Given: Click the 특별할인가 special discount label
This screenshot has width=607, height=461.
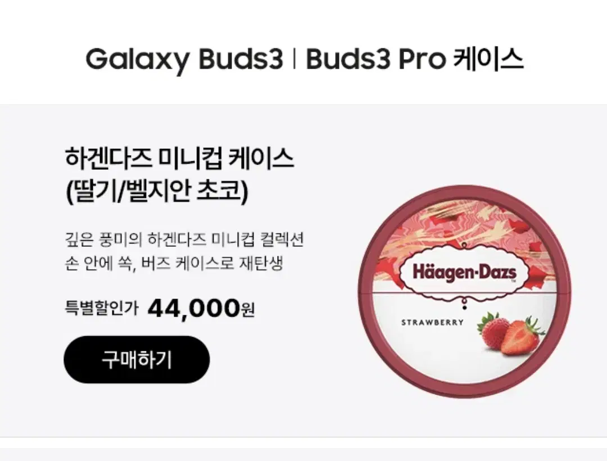Looking at the screenshot, I should pos(101,309).
